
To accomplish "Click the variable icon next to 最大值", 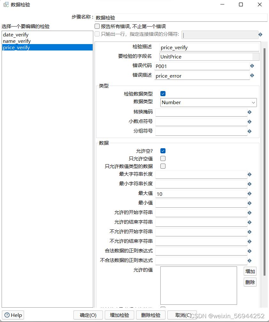I will point(250,193).
